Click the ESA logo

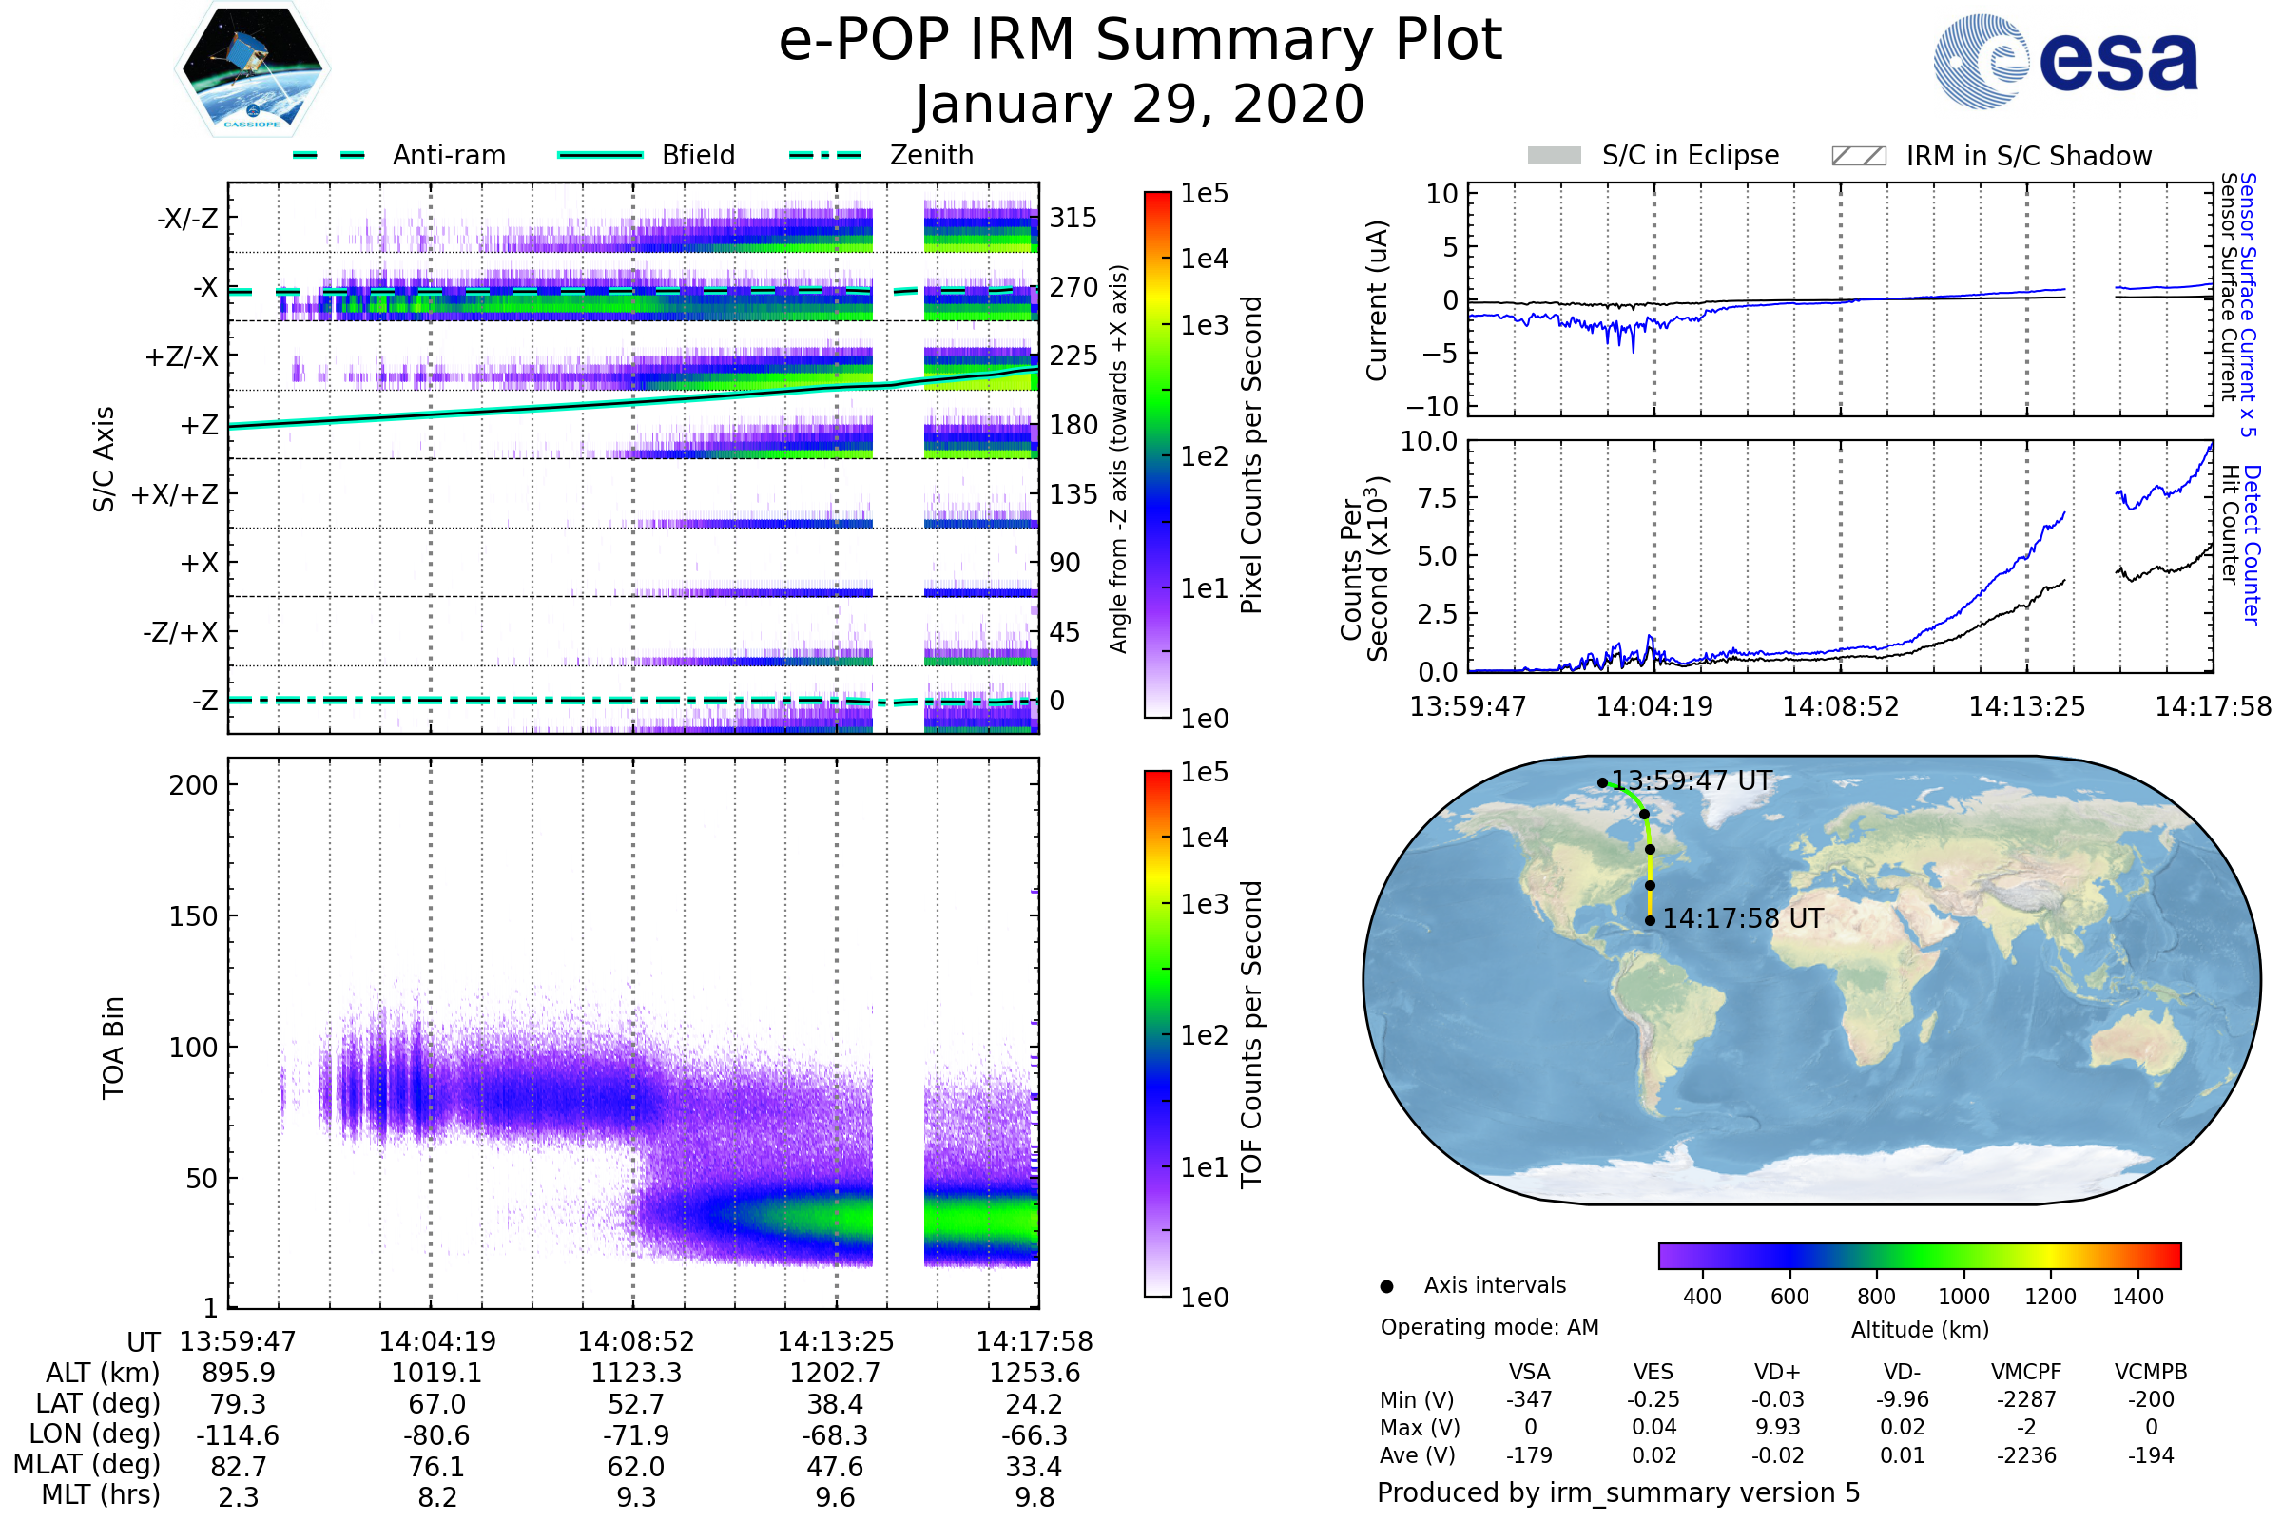pyautogui.click(x=2064, y=60)
